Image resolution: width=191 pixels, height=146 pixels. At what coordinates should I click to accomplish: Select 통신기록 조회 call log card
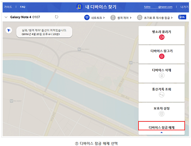161,93
